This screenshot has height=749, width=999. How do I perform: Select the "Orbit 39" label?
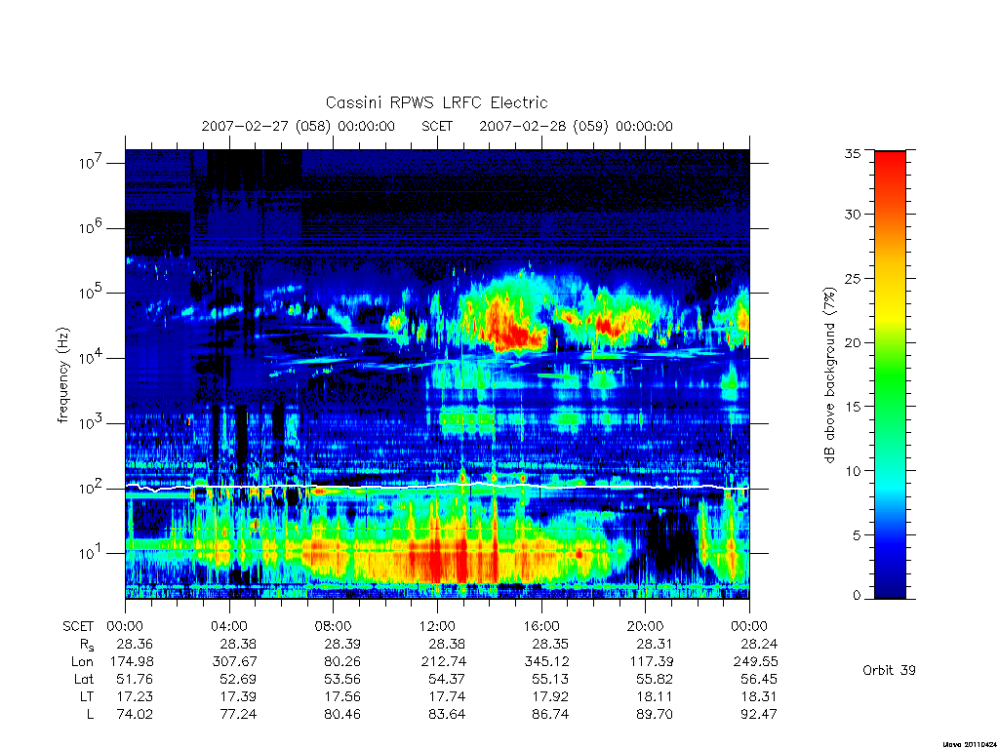coord(889,670)
